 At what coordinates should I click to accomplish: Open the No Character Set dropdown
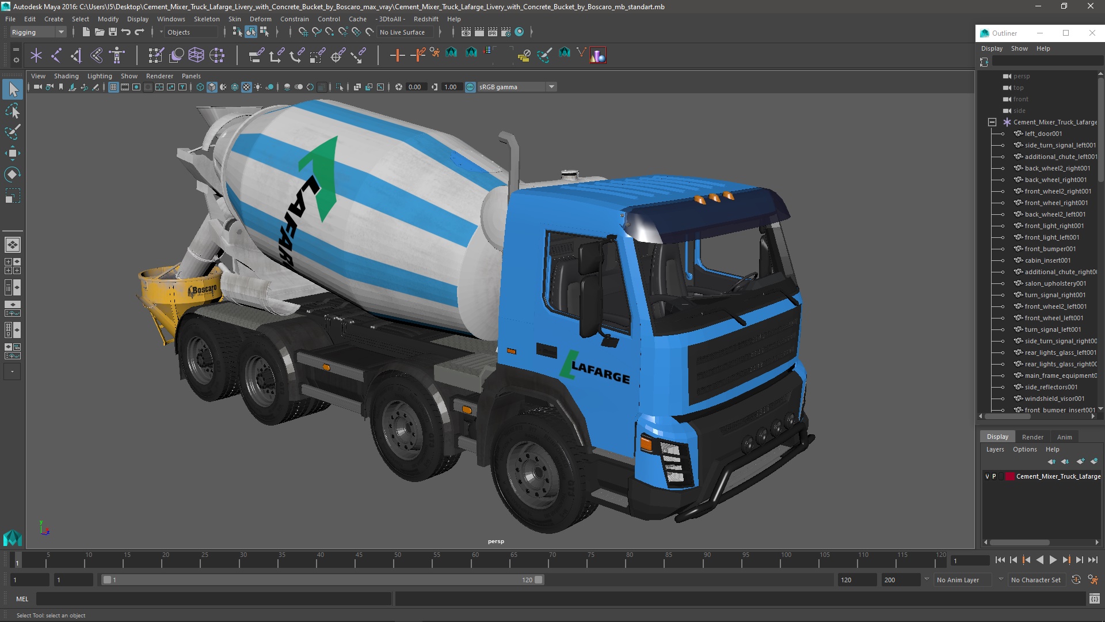1038,580
